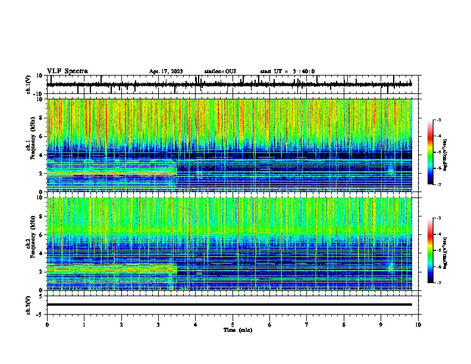Viewport: 471px width, 364px height.
Task: Click the ch.2 spectrogram panel
Action: click(229, 244)
